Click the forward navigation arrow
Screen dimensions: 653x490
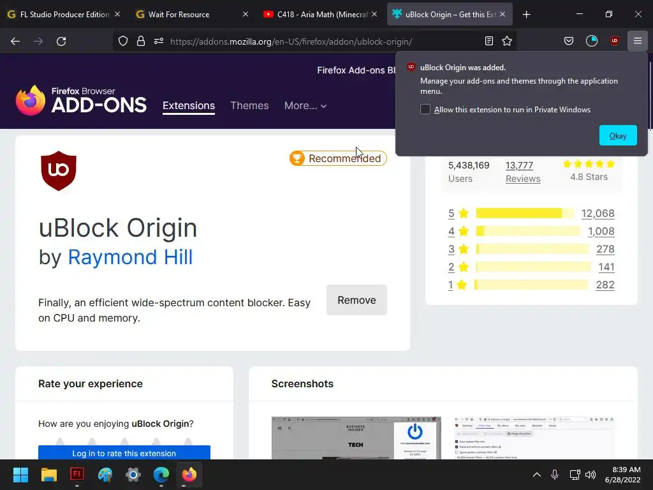[x=38, y=41]
